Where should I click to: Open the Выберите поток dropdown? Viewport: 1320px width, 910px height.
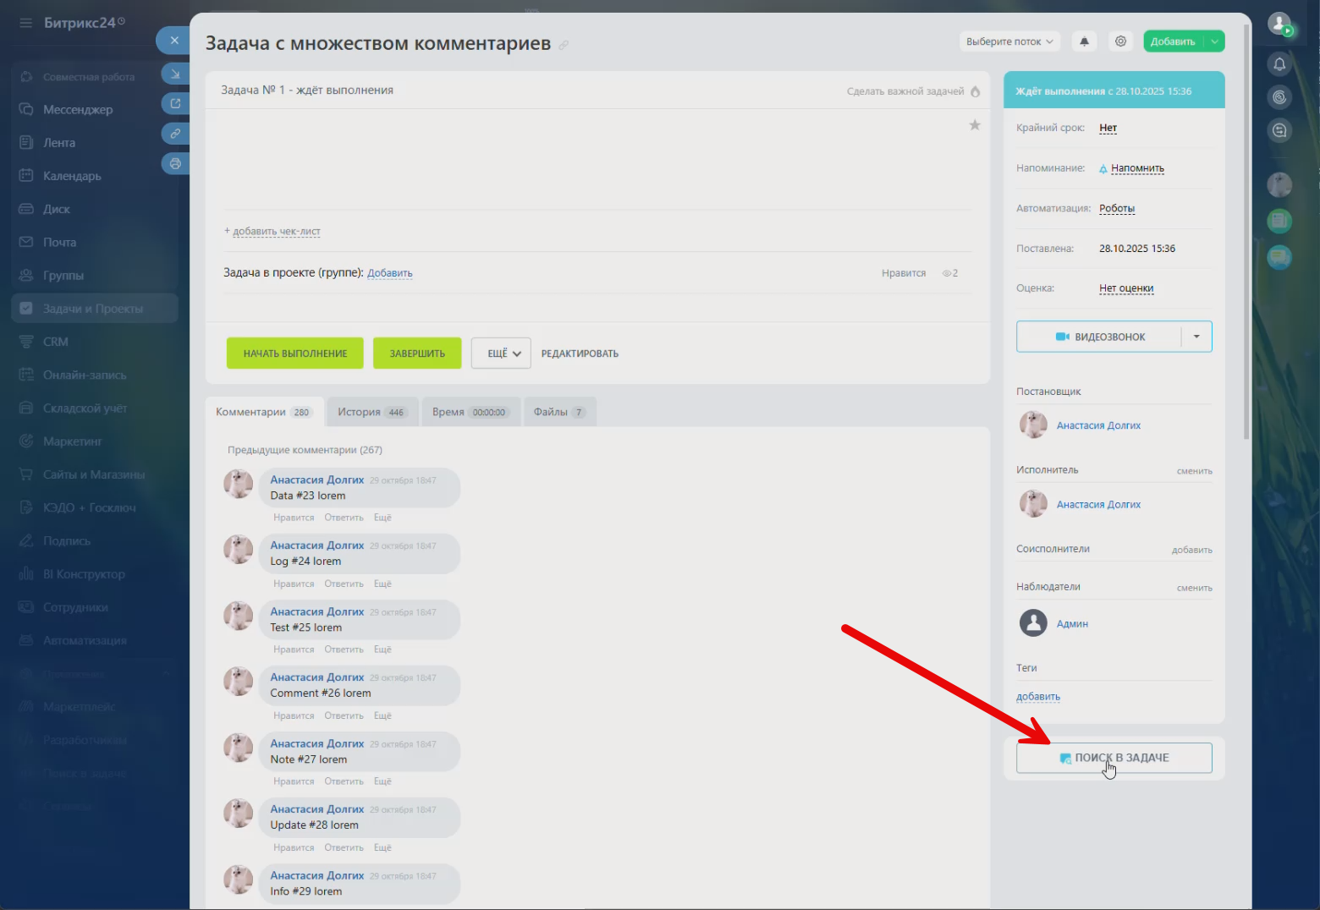pos(1009,41)
